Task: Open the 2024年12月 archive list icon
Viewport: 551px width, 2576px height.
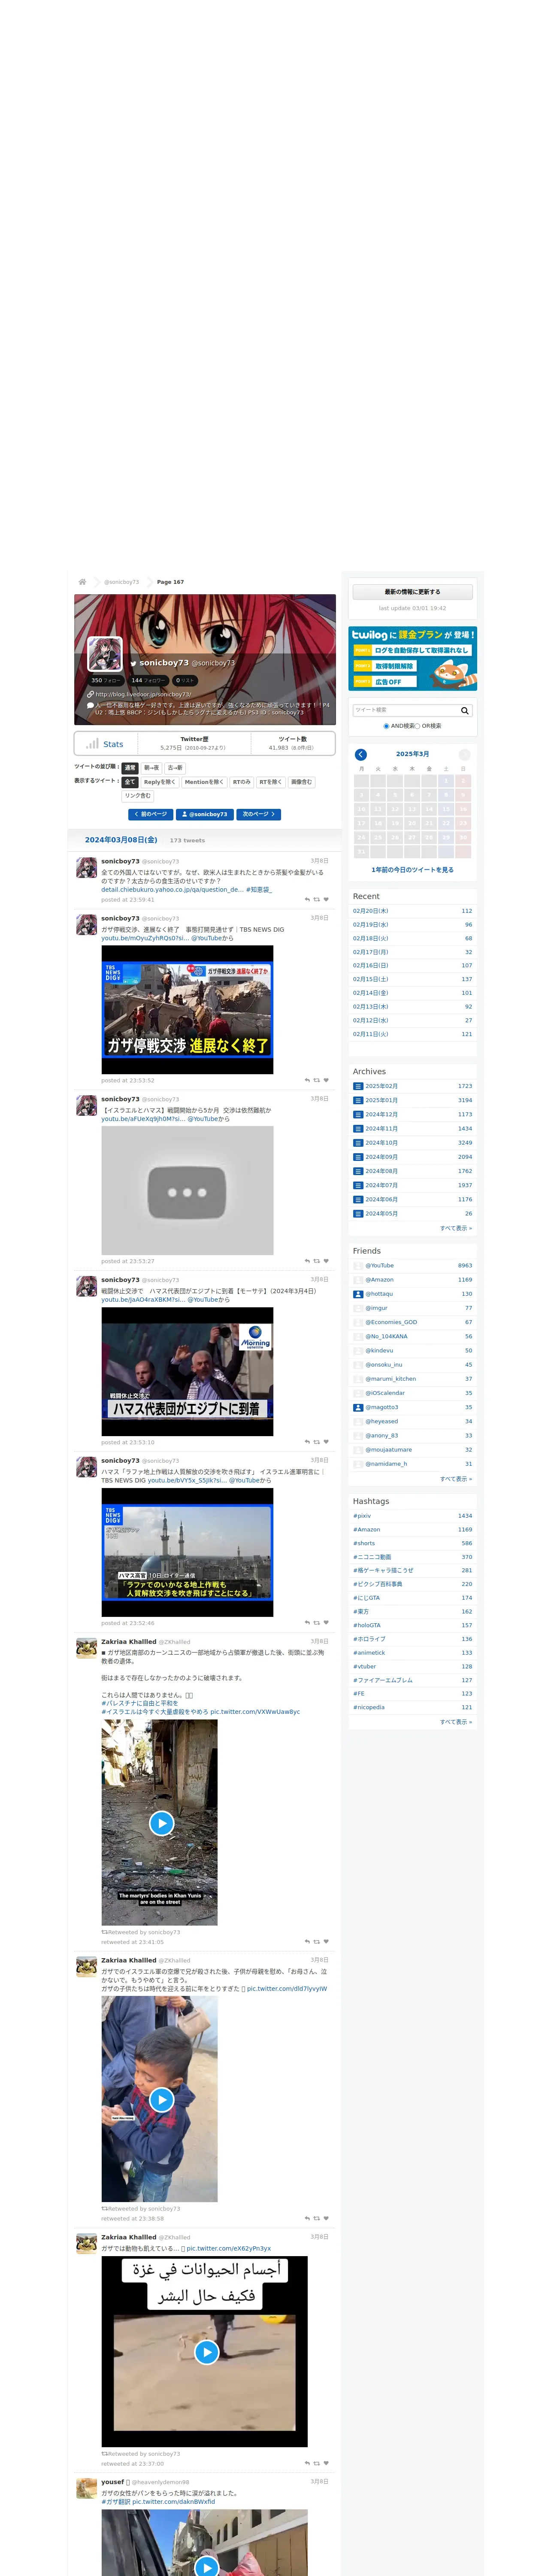Action: click(x=358, y=1114)
